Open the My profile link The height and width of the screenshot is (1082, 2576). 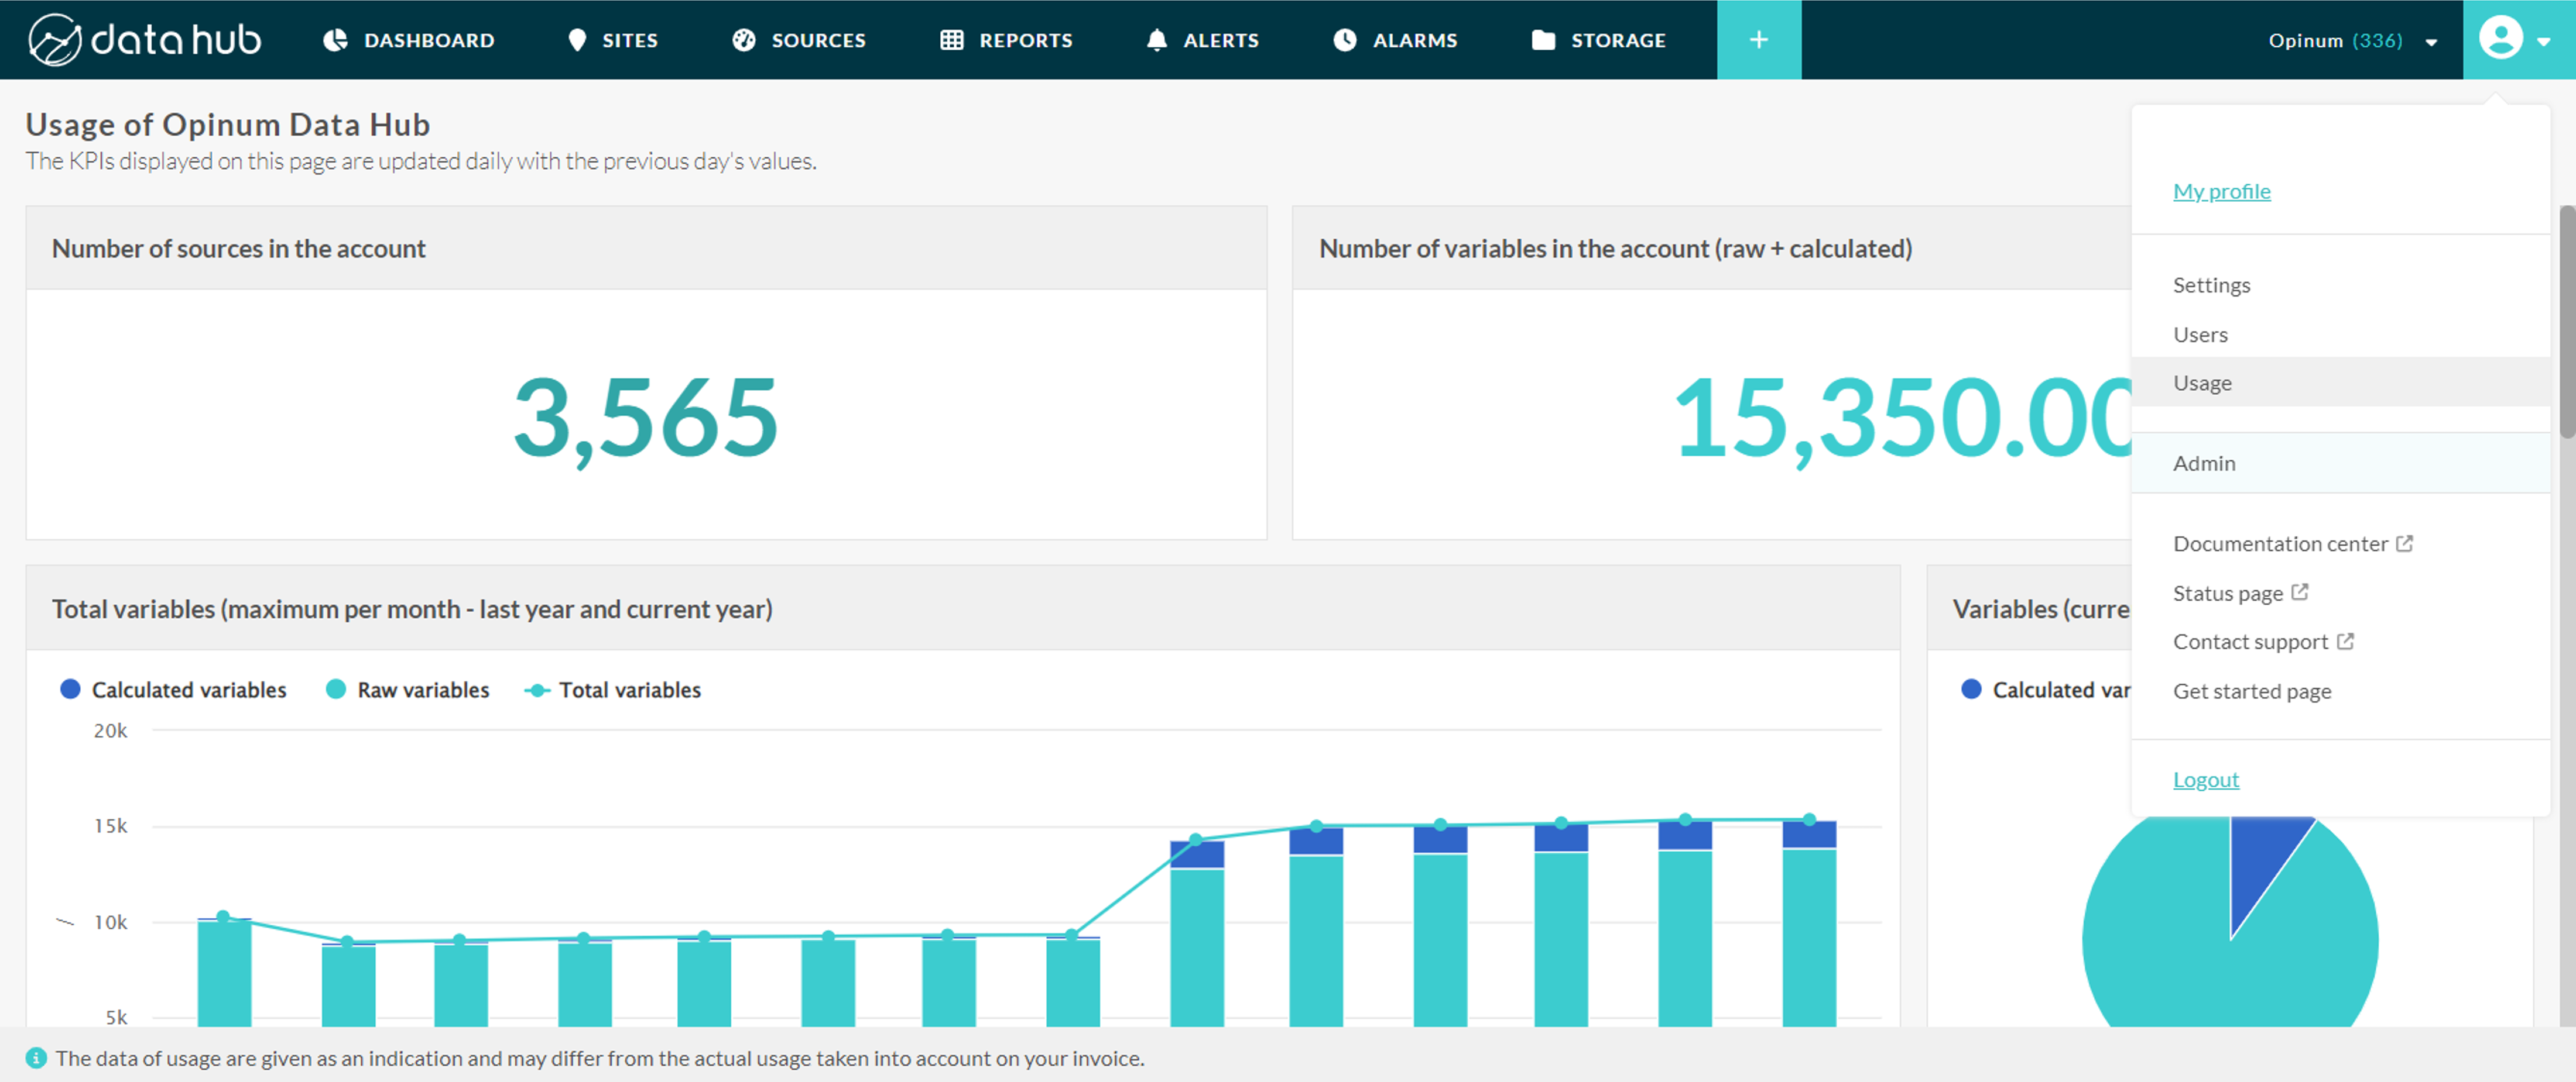point(2221,191)
